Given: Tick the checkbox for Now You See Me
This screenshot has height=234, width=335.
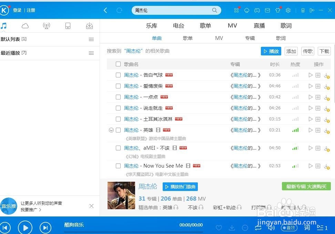Looking at the screenshot, I should click(x=118, y=166).
